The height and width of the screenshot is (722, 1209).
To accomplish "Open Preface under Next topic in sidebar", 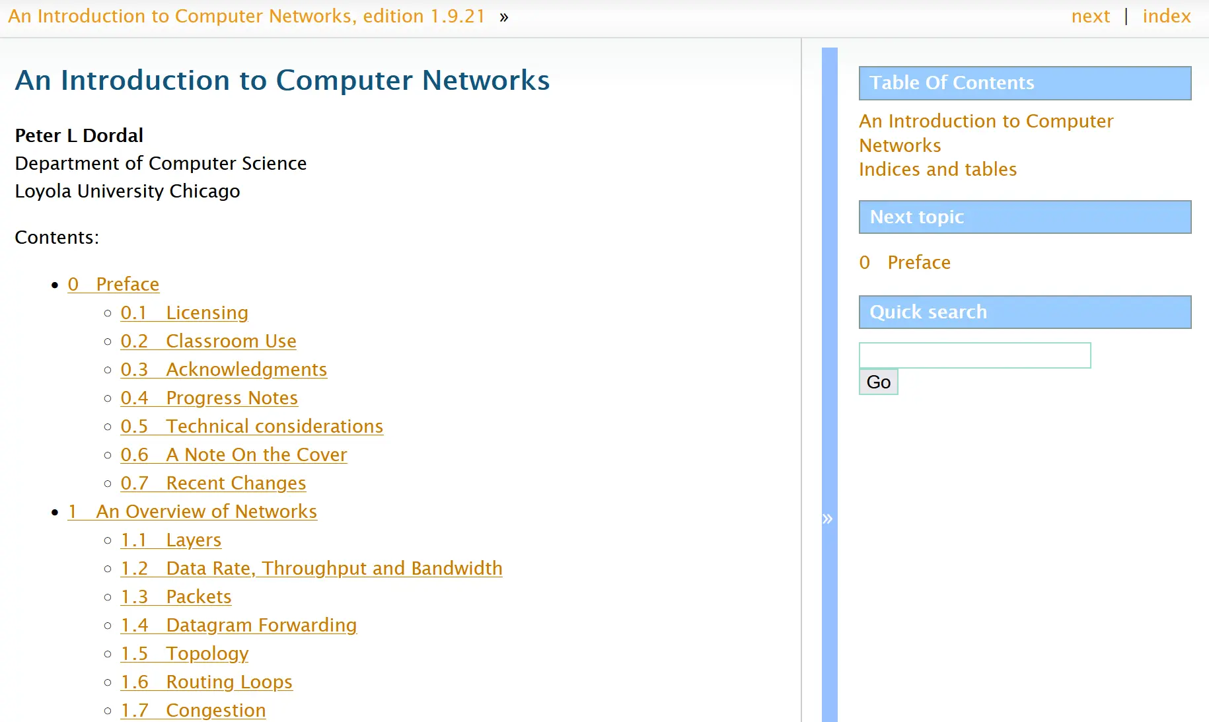I will click(x=904, y=262).
